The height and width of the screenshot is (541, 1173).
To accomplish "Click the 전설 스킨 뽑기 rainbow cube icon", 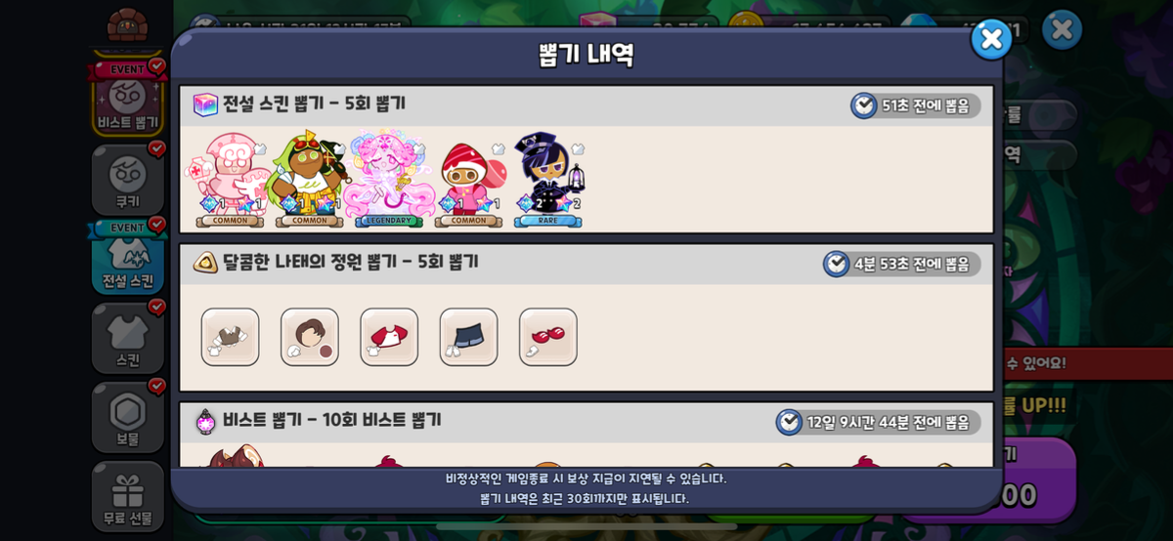I will 205,104.
